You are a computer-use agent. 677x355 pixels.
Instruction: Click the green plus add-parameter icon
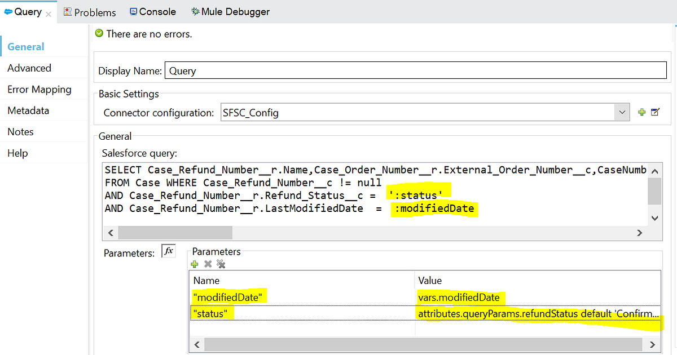point(195,264)
